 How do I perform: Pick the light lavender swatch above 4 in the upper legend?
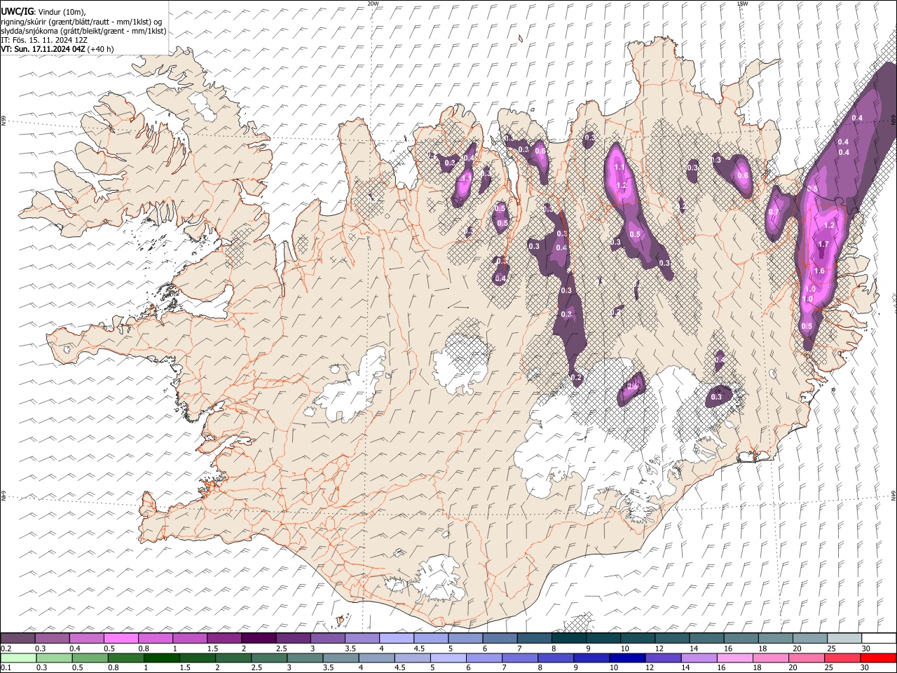(397, 638)
